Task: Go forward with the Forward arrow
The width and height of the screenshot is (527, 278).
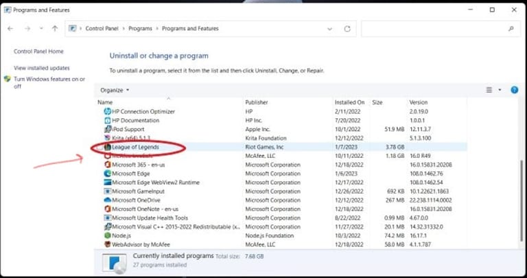Action: 27,29
